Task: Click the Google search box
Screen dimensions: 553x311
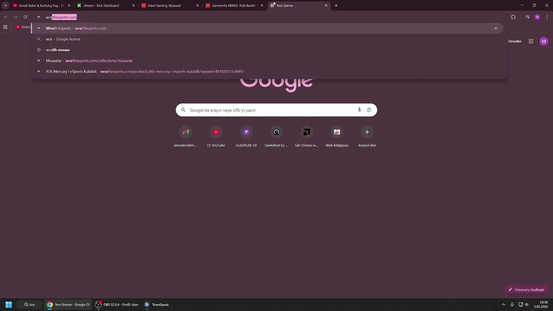Action: pos(276,110)
